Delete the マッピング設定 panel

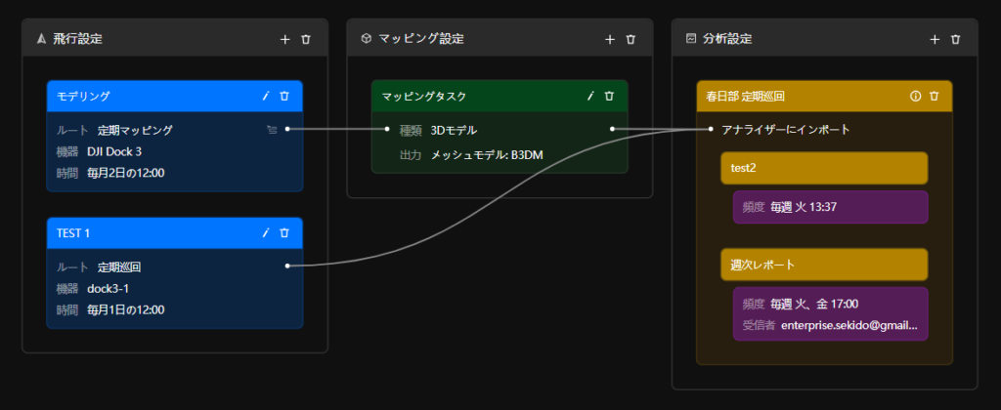coord(631,39)
